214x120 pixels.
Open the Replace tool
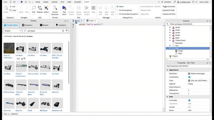[40, 8]
